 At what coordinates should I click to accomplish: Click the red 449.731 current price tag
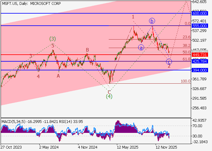pyautogui.click(x=200, y=55)
